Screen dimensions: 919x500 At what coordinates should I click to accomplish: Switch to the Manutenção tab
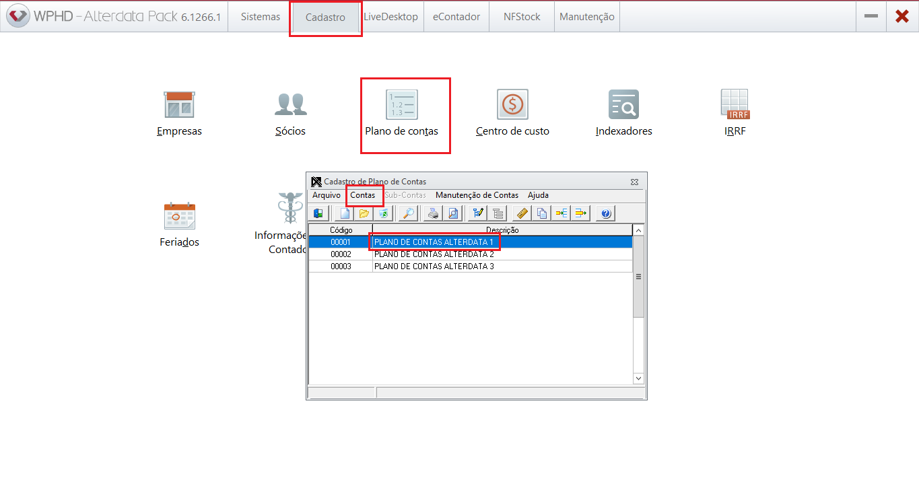point(587,17)
